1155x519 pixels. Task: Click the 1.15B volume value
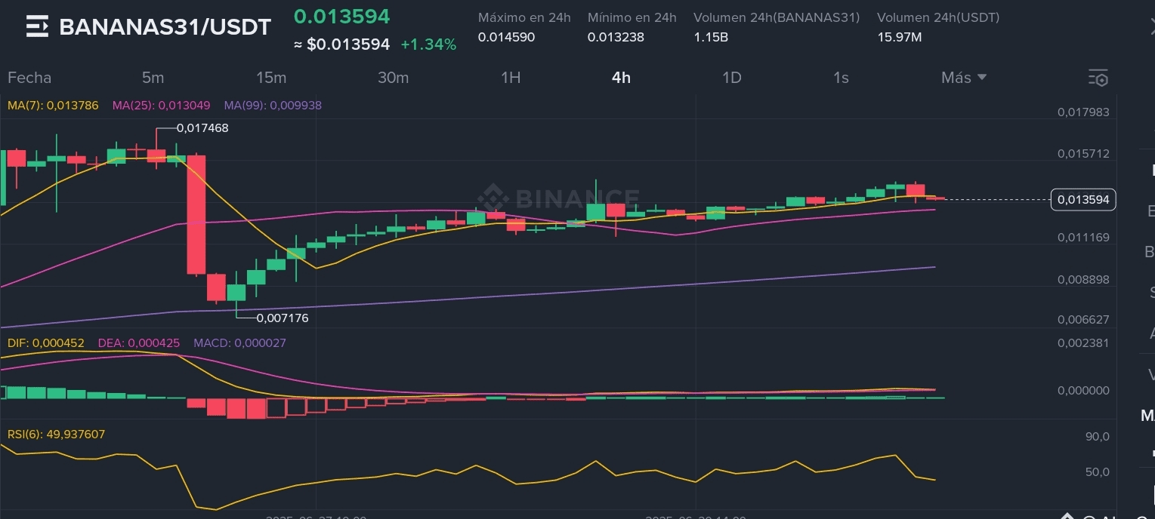pos(711,37)
